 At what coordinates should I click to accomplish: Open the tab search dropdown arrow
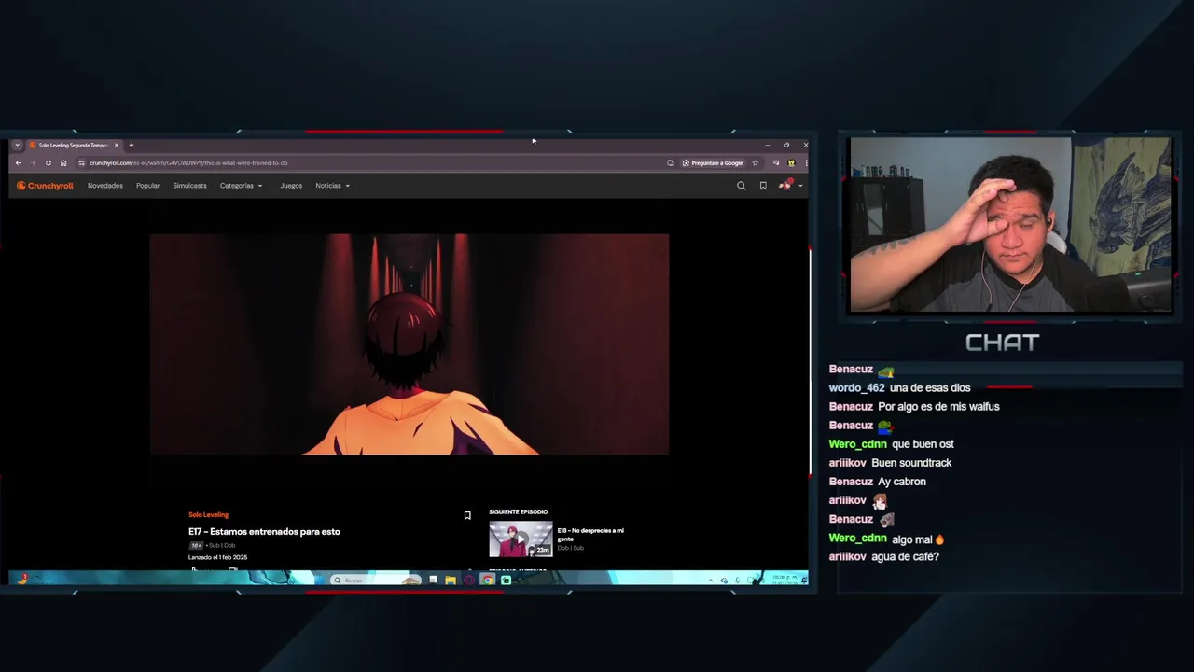pyautogui.click(x=17, y=145)
